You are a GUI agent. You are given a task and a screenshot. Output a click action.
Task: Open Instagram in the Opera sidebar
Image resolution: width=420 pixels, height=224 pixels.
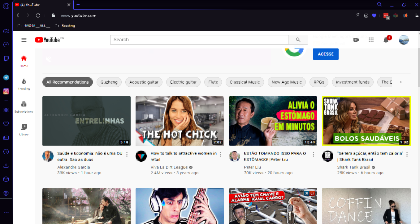coord(6,91)
